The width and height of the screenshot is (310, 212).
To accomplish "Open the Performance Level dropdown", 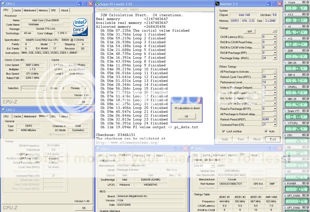I will [275, 82].
